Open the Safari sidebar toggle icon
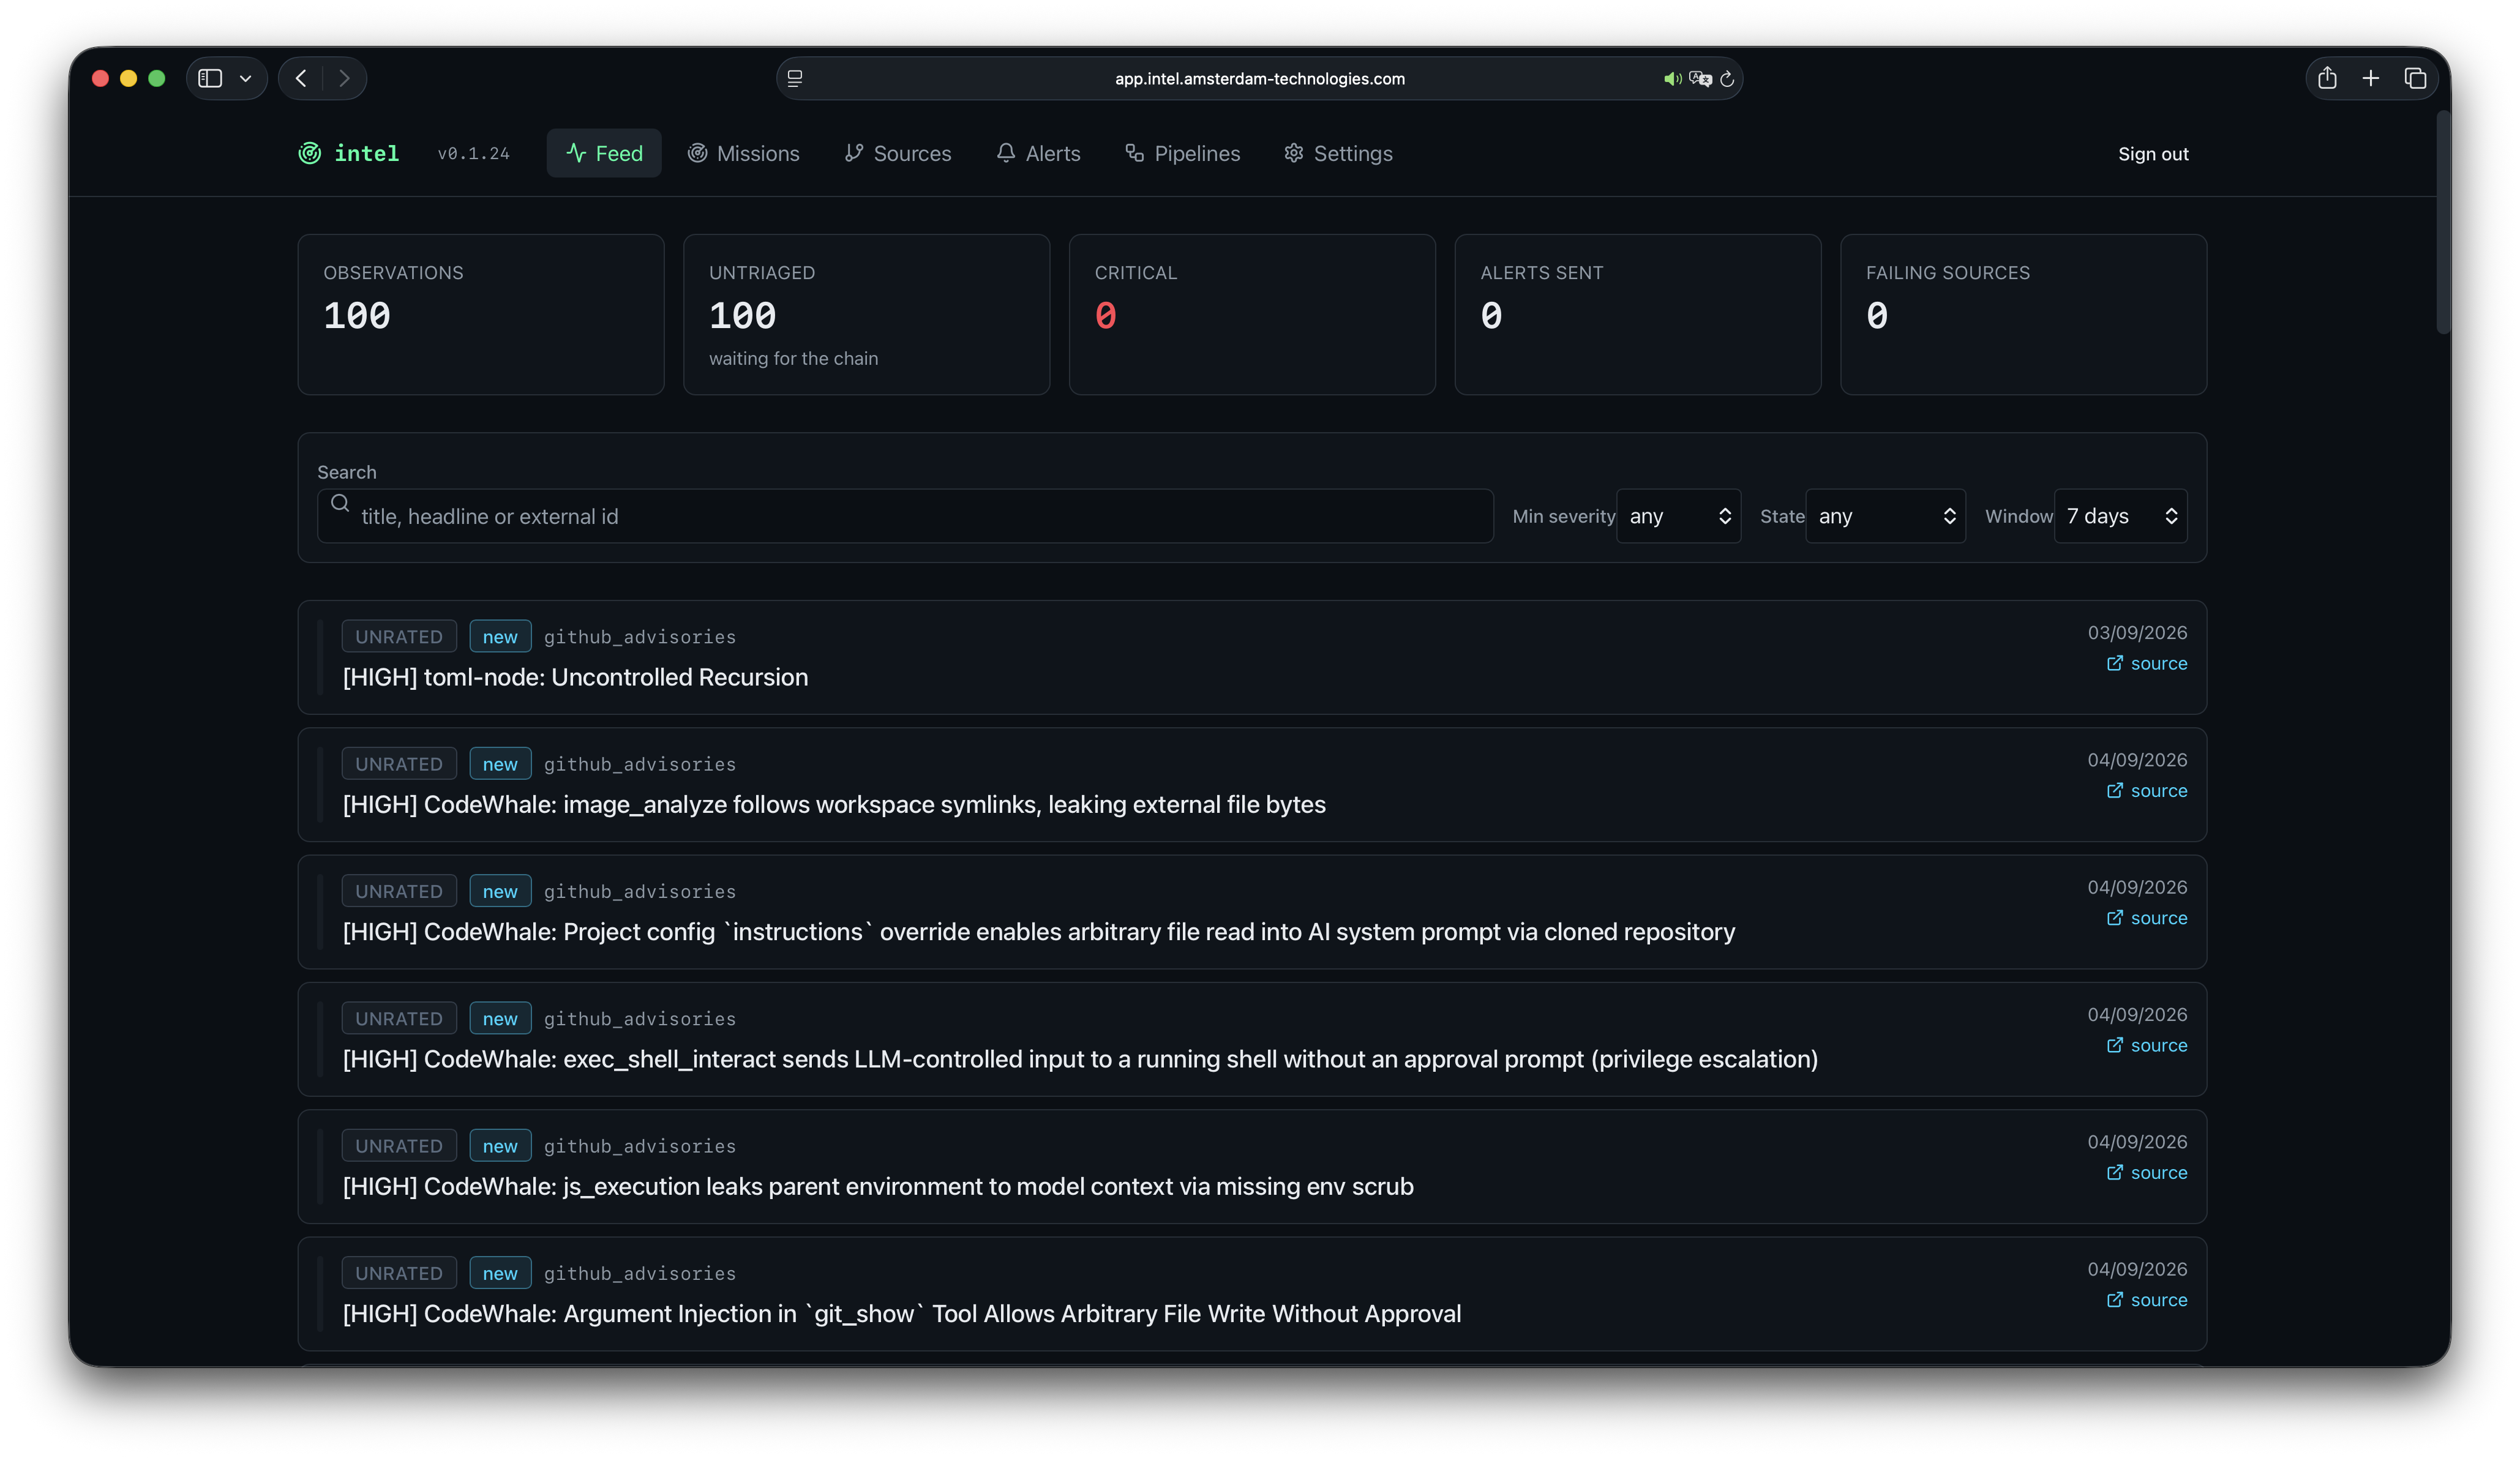This screenshot has width=2520, height=1458. (210, 78)
